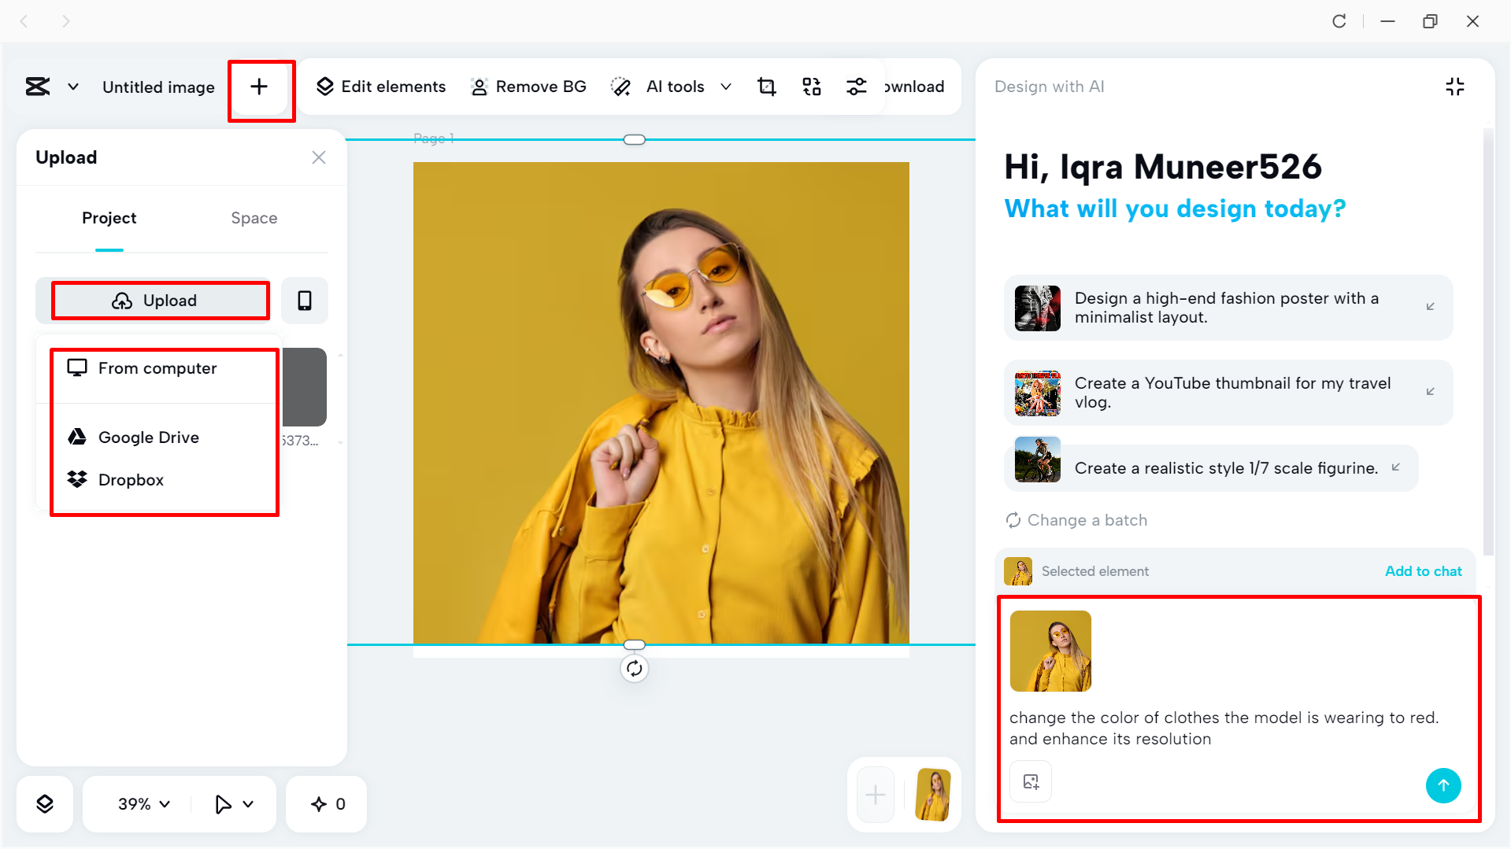The height and width of the screenshot is (849, 1511).
Task: Click Change a batch
Action: point(1076,520)
